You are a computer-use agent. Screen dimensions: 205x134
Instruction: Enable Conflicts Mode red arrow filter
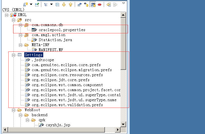click(x=100, y=5)
